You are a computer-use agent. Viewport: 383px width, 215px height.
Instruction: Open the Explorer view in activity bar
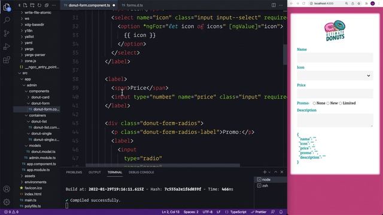click(x=7, y=7)
